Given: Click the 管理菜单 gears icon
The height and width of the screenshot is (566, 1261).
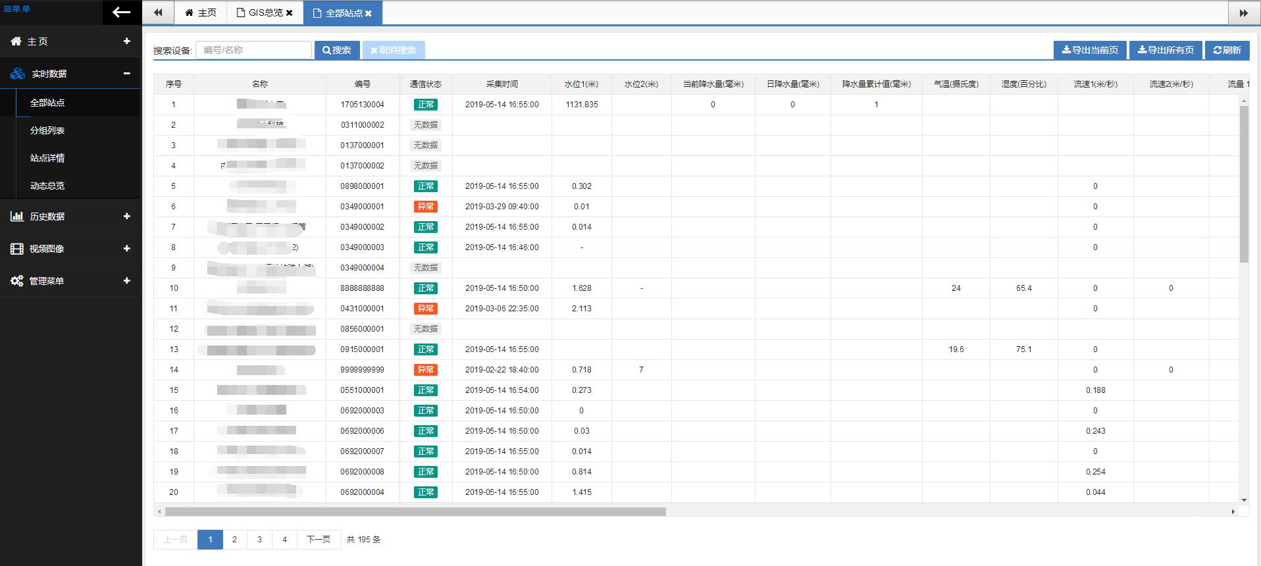Looking at the screenshot, I should coord(17,280).
